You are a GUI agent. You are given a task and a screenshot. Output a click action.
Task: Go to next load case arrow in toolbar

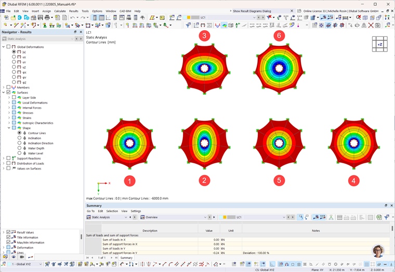point(263,17)
